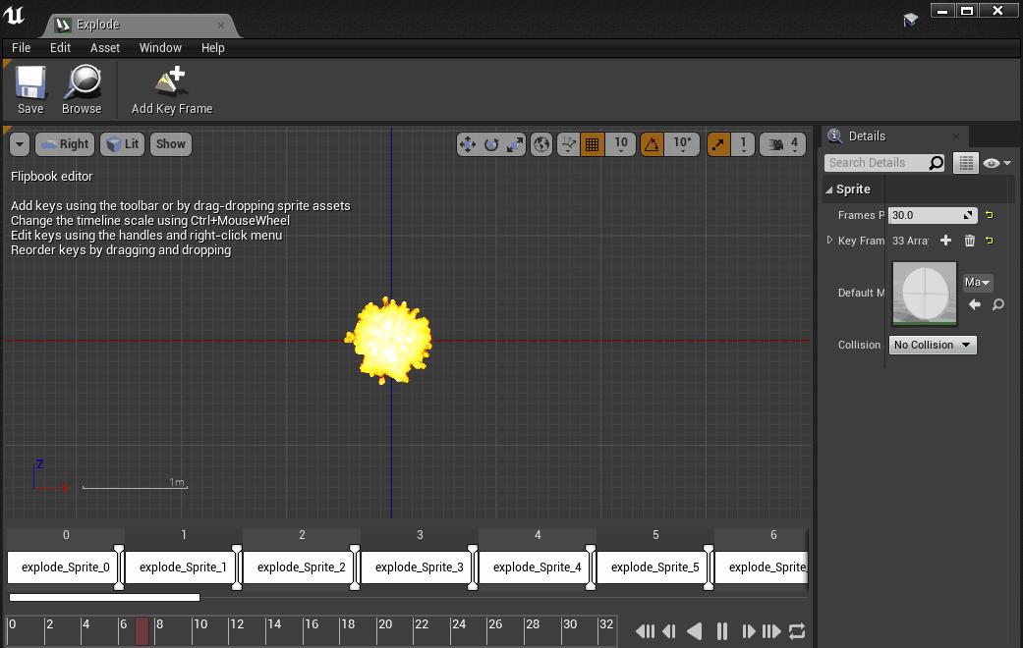Switch to the Explode asset tab
This screenshot has height=648, width=1023.
pos(97,25)
